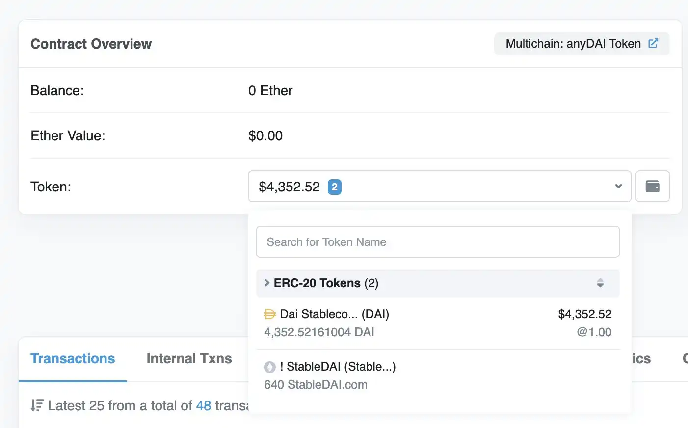
Task: Select the ! StableDAI token entry
Action: [x=438, y=375]
